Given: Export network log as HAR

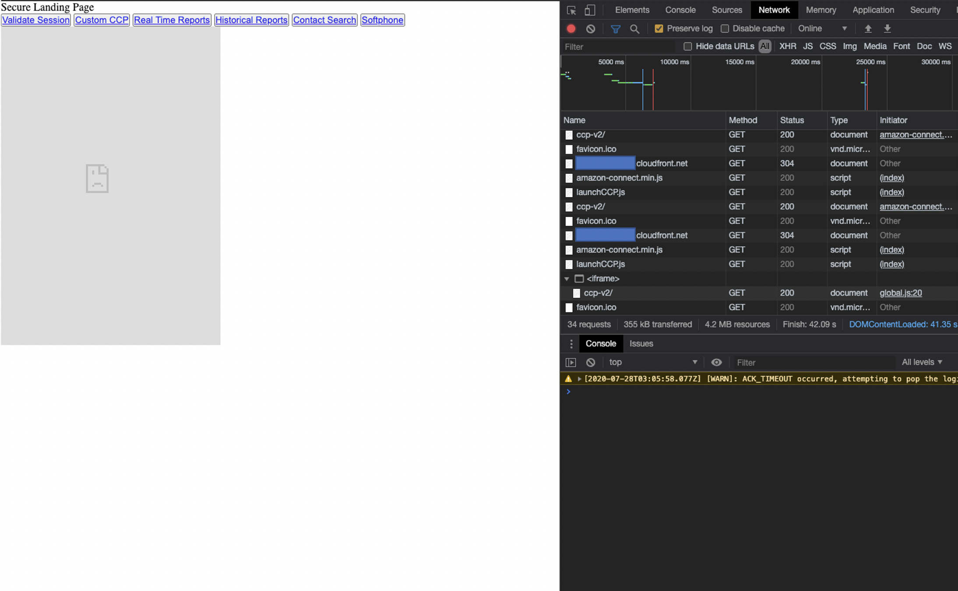Looking at the screenshot, I should (888, 28).
